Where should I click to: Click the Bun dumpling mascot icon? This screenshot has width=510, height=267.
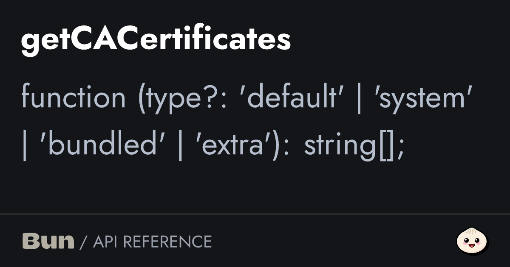tap(473, 241)
